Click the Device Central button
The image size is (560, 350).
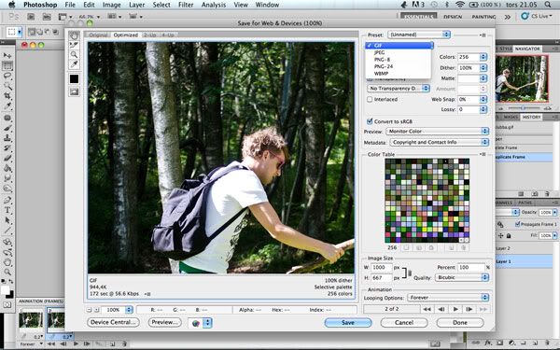(113, 322)
